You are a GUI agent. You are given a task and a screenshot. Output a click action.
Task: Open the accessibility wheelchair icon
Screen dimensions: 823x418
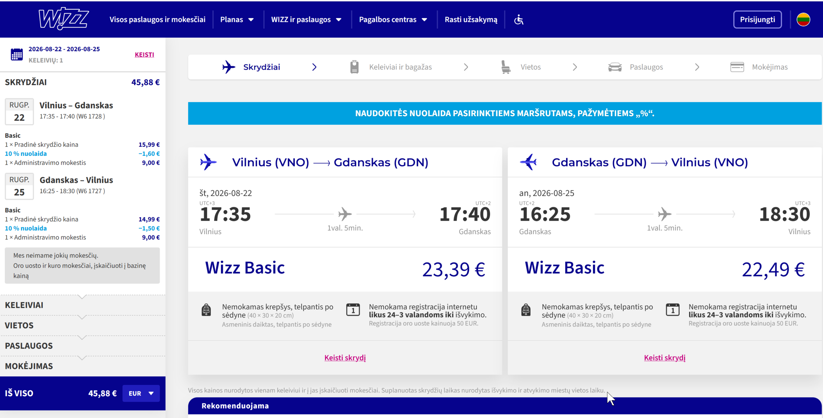coord(519,20)
